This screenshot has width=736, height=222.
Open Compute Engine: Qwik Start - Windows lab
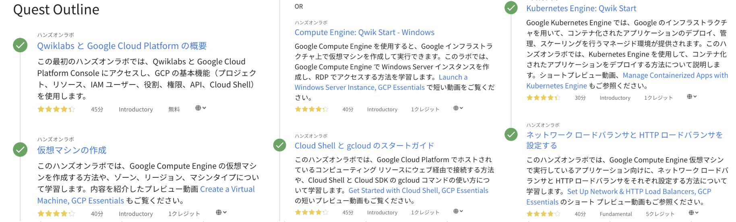364,32
